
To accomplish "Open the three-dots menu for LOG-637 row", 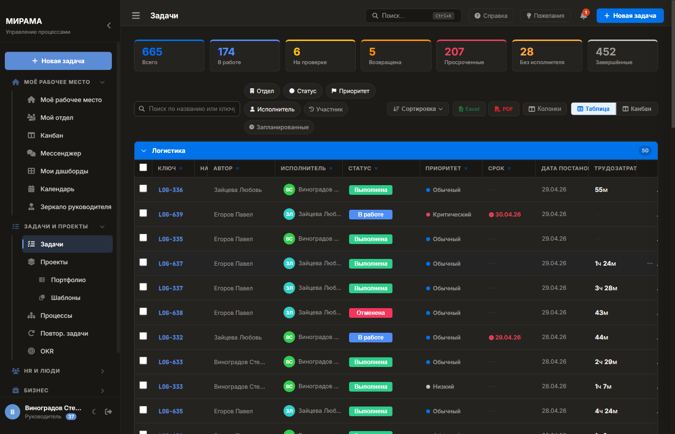I will (x=649, y=263).
